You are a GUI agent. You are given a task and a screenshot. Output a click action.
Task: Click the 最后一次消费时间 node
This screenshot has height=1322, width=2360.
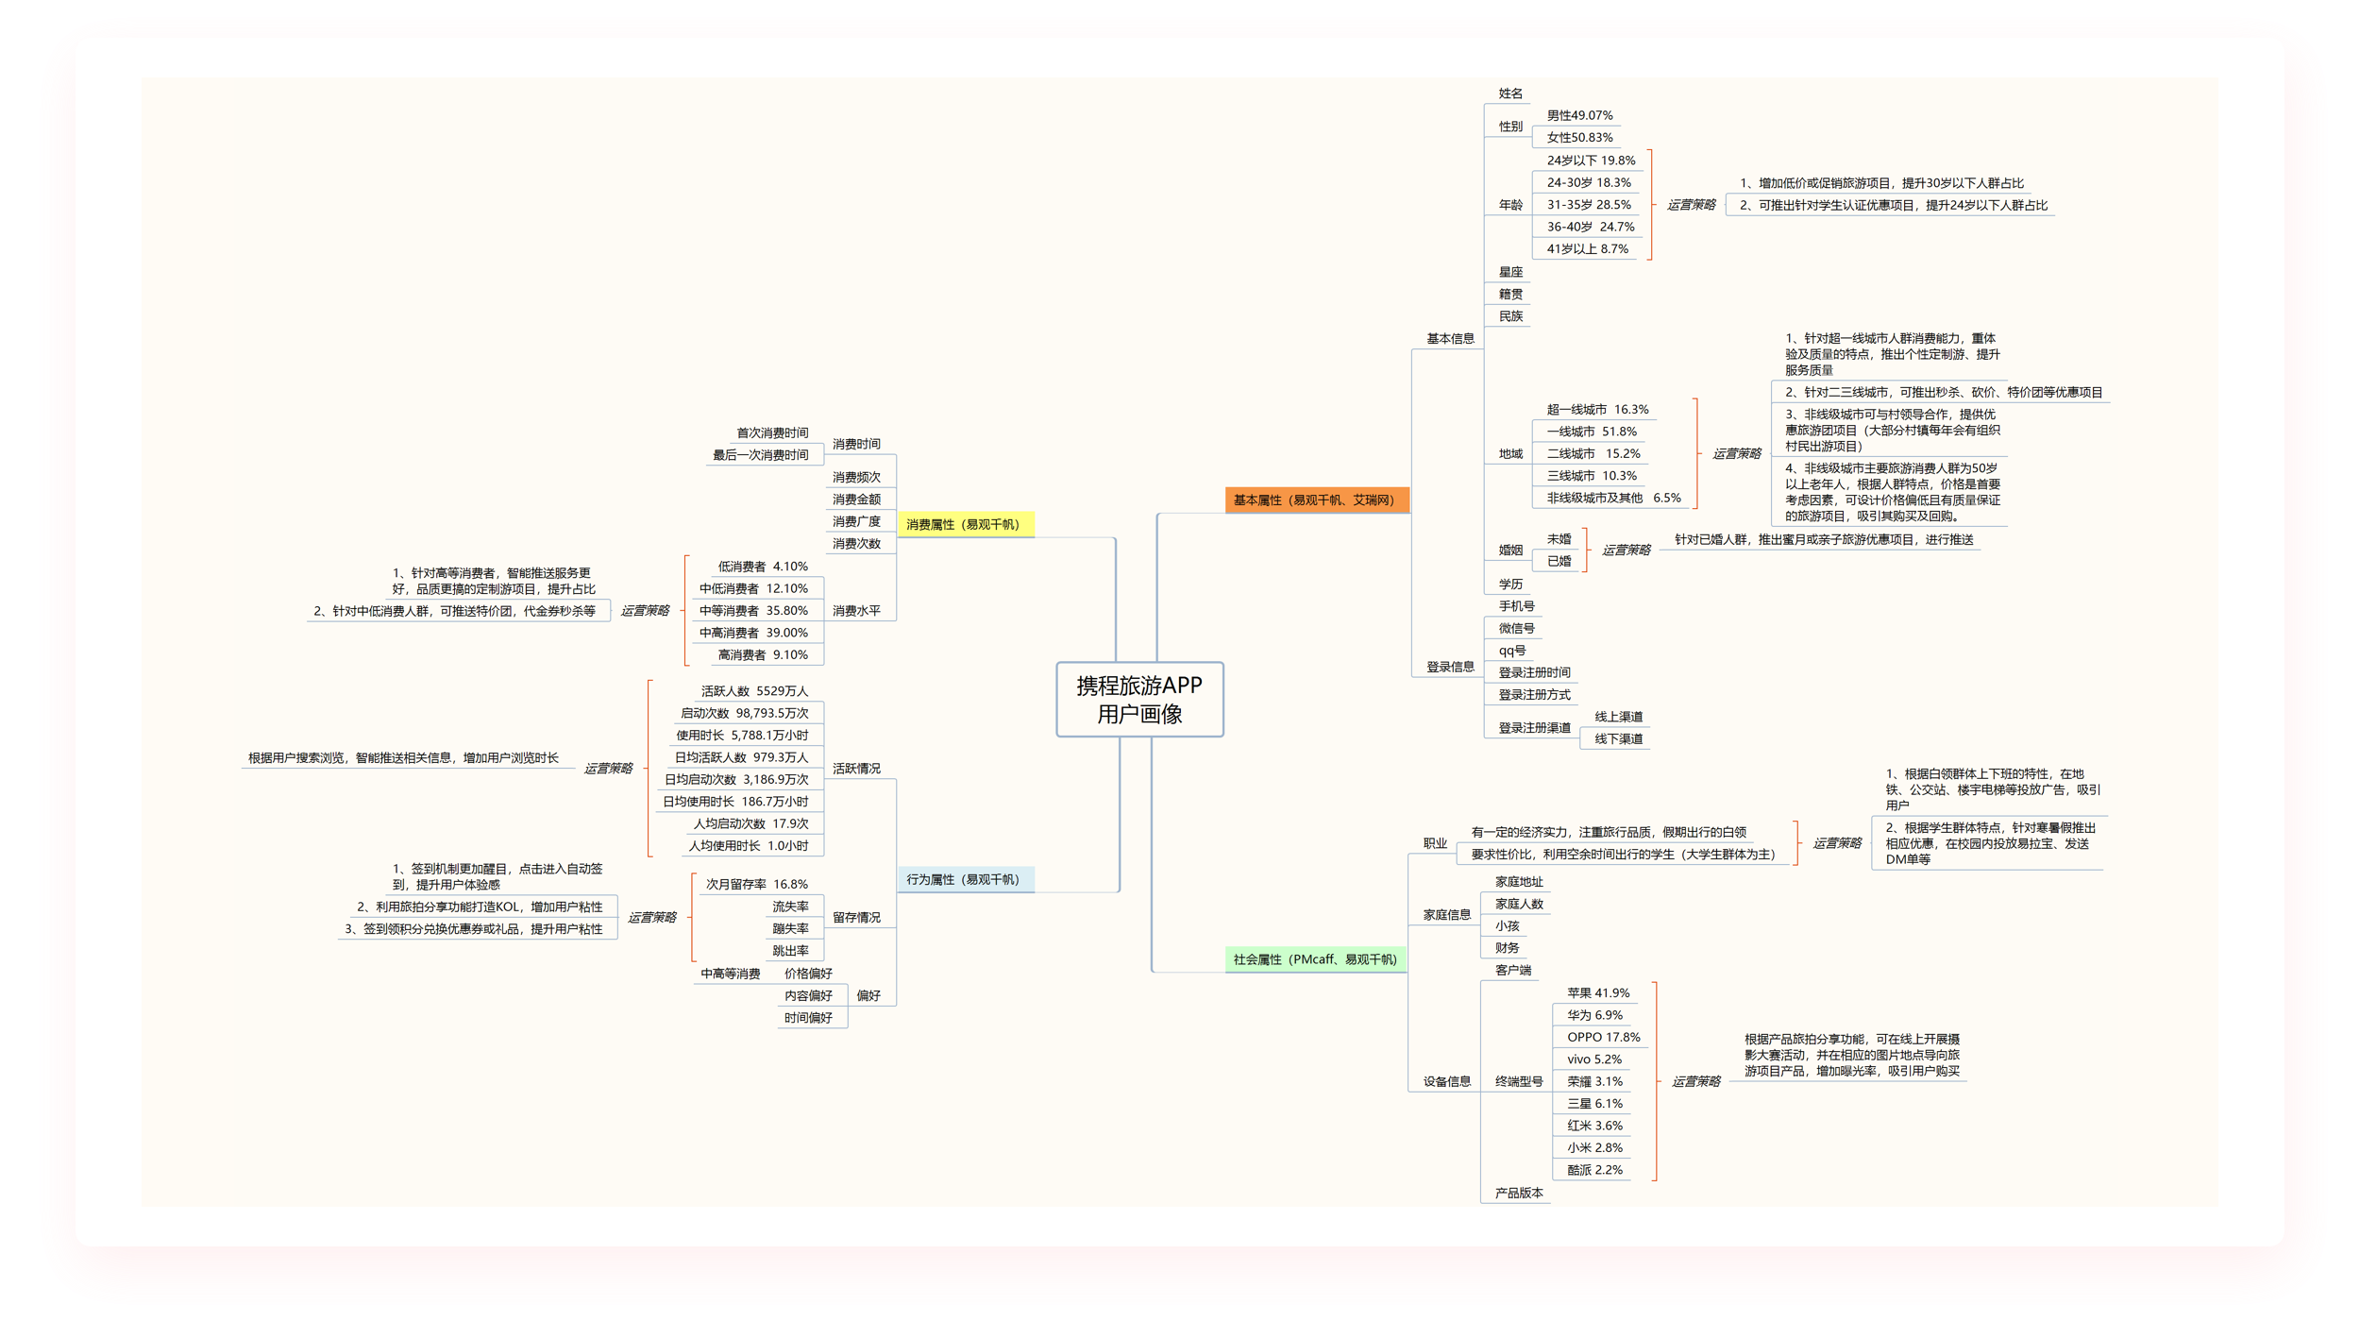[760, 454]
